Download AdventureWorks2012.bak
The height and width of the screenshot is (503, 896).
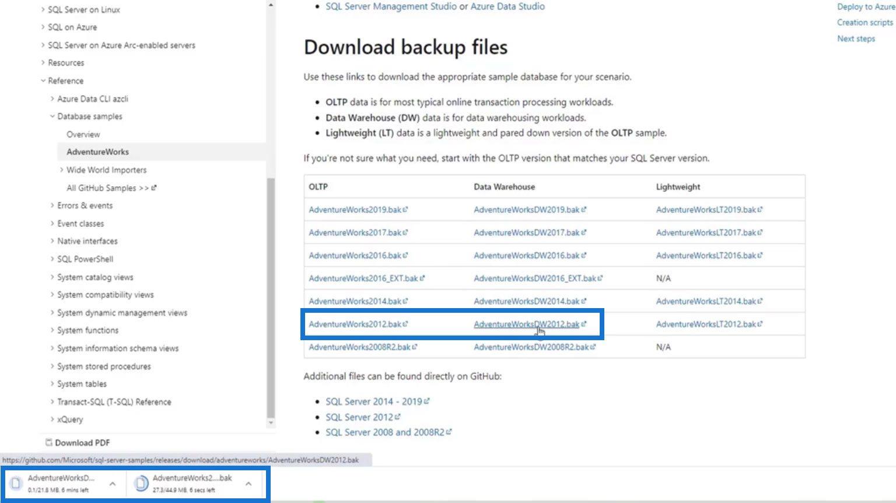[358, 324]
